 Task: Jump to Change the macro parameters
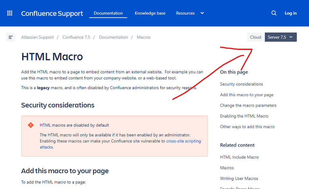tap(248, 105)
